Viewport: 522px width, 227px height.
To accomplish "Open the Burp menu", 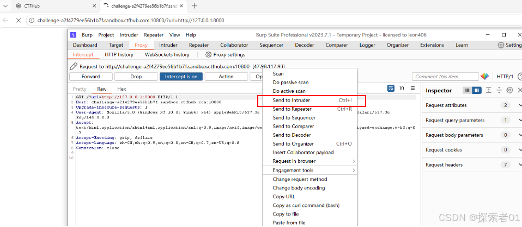I will tap(87, 35).
